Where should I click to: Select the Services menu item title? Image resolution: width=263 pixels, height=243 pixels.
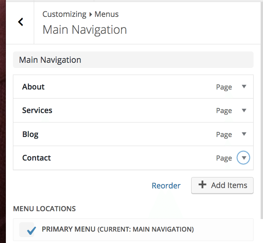[x=37, y=110]
